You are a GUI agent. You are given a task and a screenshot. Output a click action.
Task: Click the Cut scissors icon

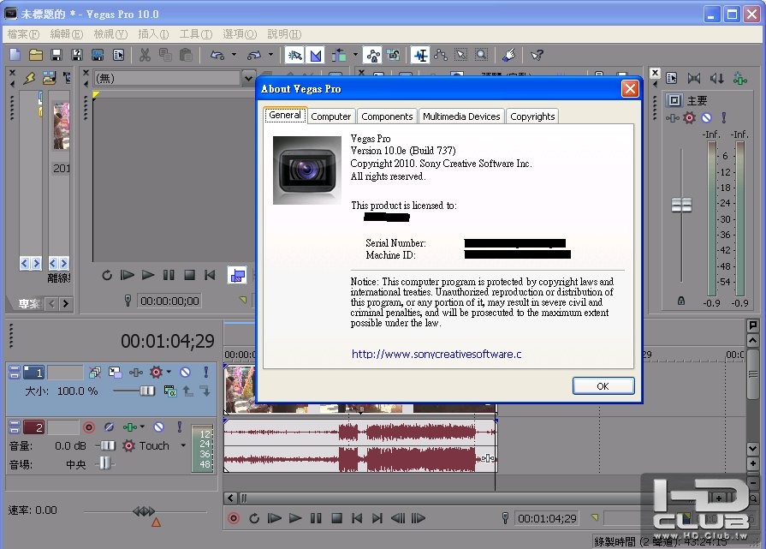145,55
